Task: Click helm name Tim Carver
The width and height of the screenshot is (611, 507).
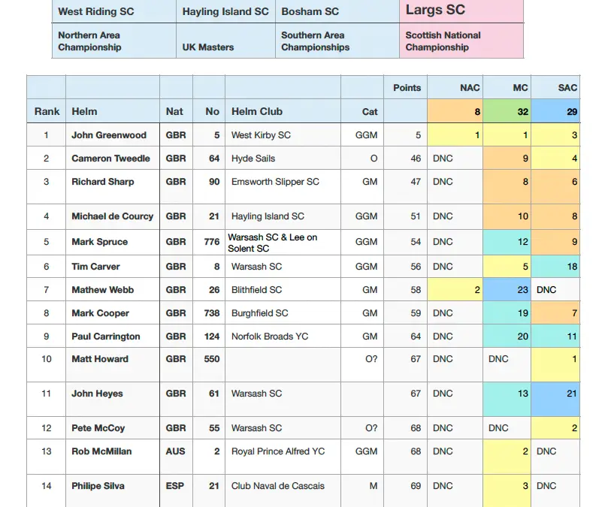Action: click(x=95, y=267)
